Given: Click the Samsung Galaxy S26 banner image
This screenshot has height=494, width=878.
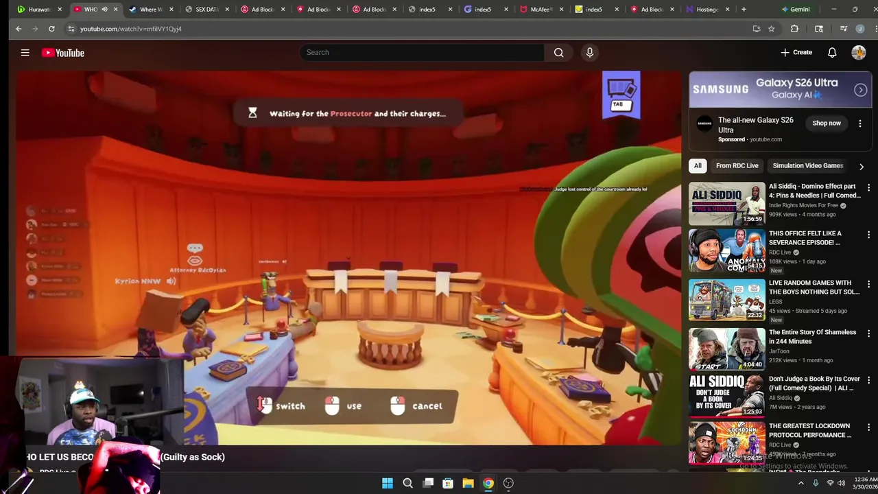Looking at the screenshot, I should [x=780, y=90].
